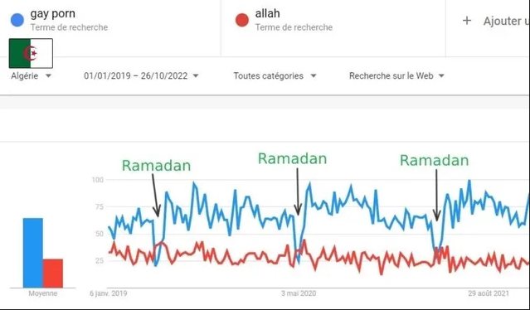This screenshot has width=530, height=310.
Task: Click the middle Ramadan label near May 2020
Action: tap(293, 158)
